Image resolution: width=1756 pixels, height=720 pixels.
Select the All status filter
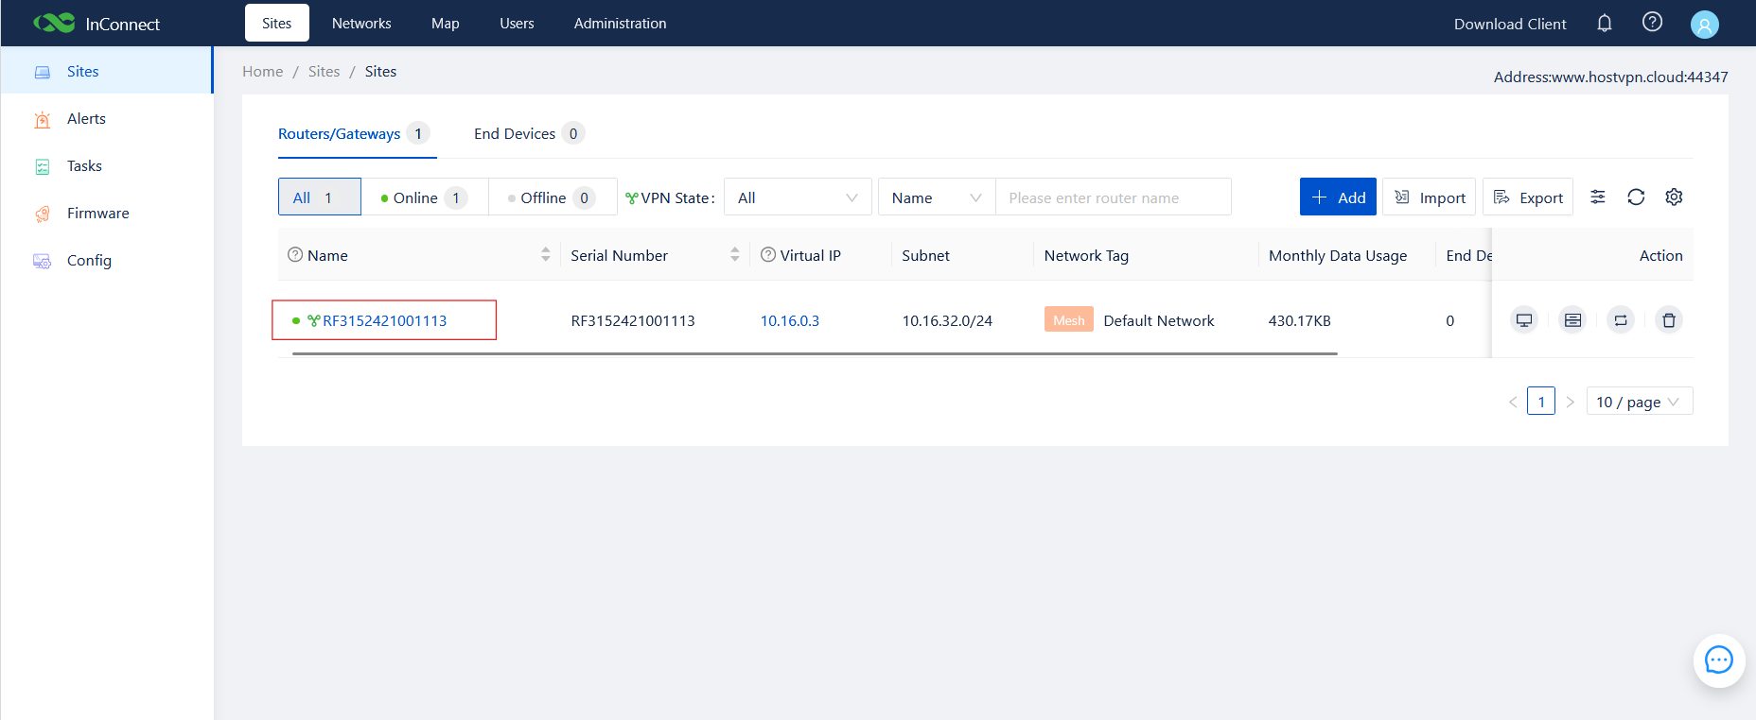tap(320, 197)
